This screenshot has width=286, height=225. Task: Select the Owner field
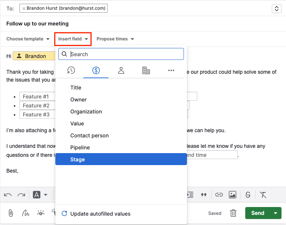point(121,100)
